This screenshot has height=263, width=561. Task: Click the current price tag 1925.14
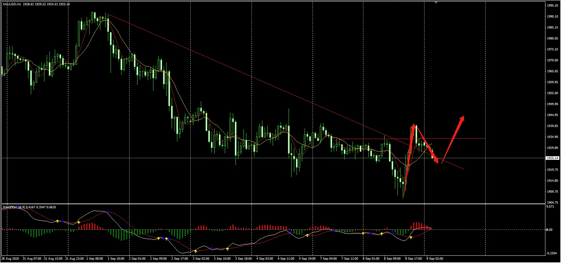click(552, 158)
